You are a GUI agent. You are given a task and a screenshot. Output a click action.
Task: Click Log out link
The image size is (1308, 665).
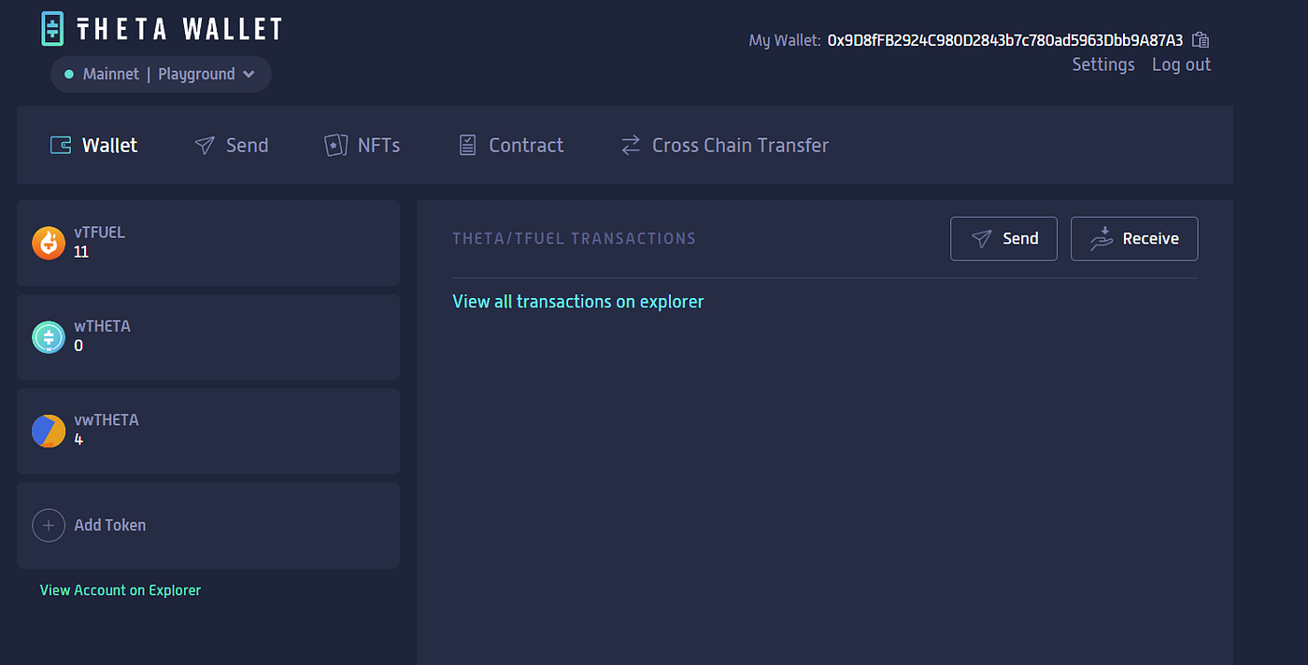point(1181,64)
